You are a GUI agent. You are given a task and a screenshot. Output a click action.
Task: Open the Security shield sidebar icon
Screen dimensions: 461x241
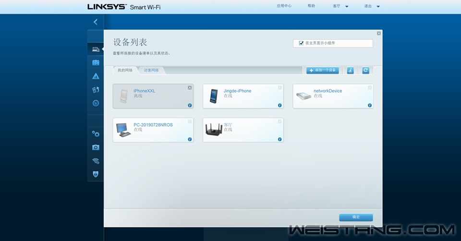click(x=96, y=174)
